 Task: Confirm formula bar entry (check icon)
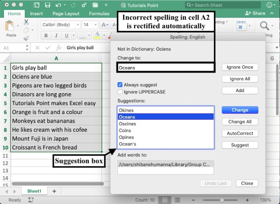point(48,48)
